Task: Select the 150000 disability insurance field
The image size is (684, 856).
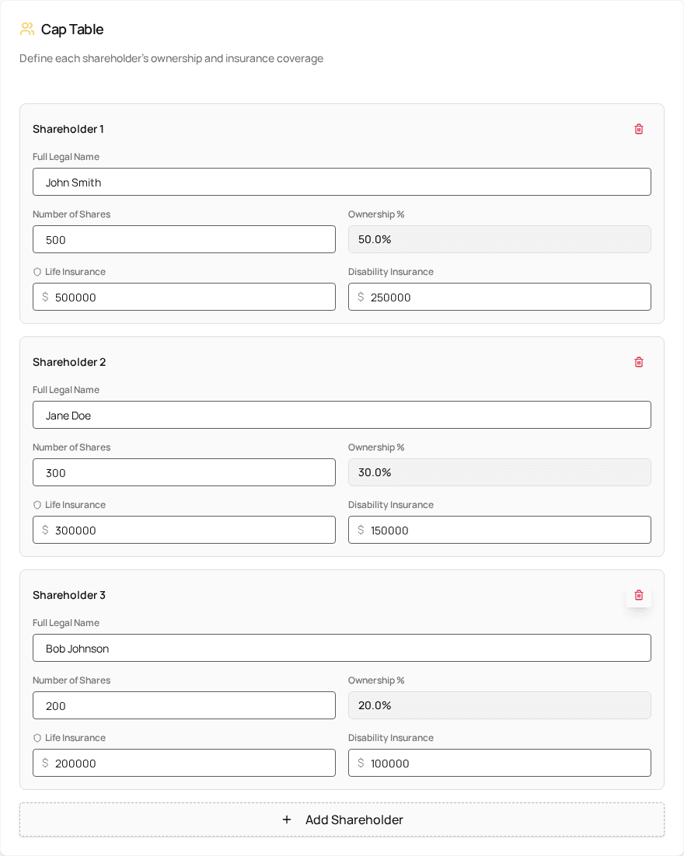Action: click(x=505, y=530)
